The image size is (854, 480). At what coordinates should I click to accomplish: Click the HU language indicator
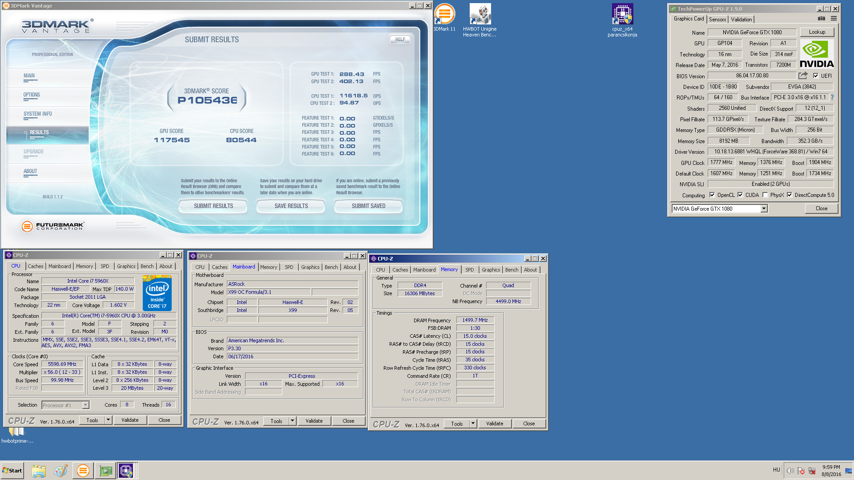point(777,470)
